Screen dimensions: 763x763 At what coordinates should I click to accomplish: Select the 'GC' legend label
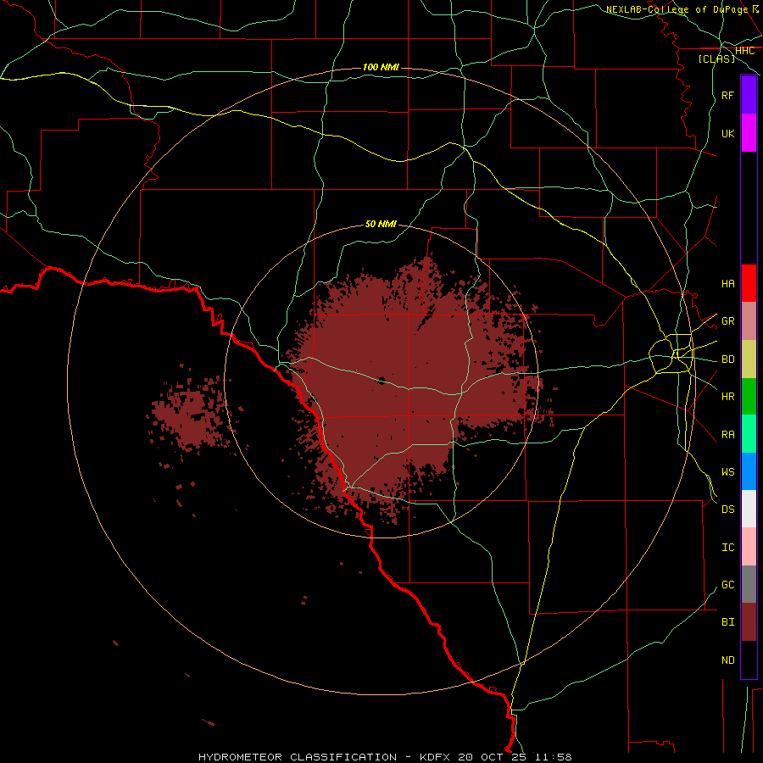click(x=728, y=584)
